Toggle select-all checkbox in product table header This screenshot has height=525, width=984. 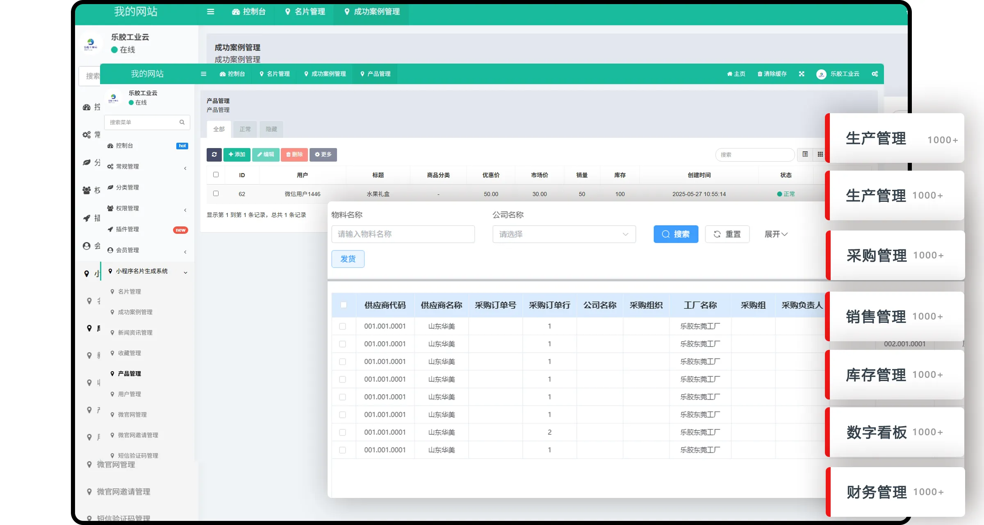point(216,175)
